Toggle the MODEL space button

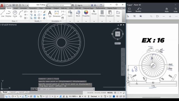tap(110, 93)
